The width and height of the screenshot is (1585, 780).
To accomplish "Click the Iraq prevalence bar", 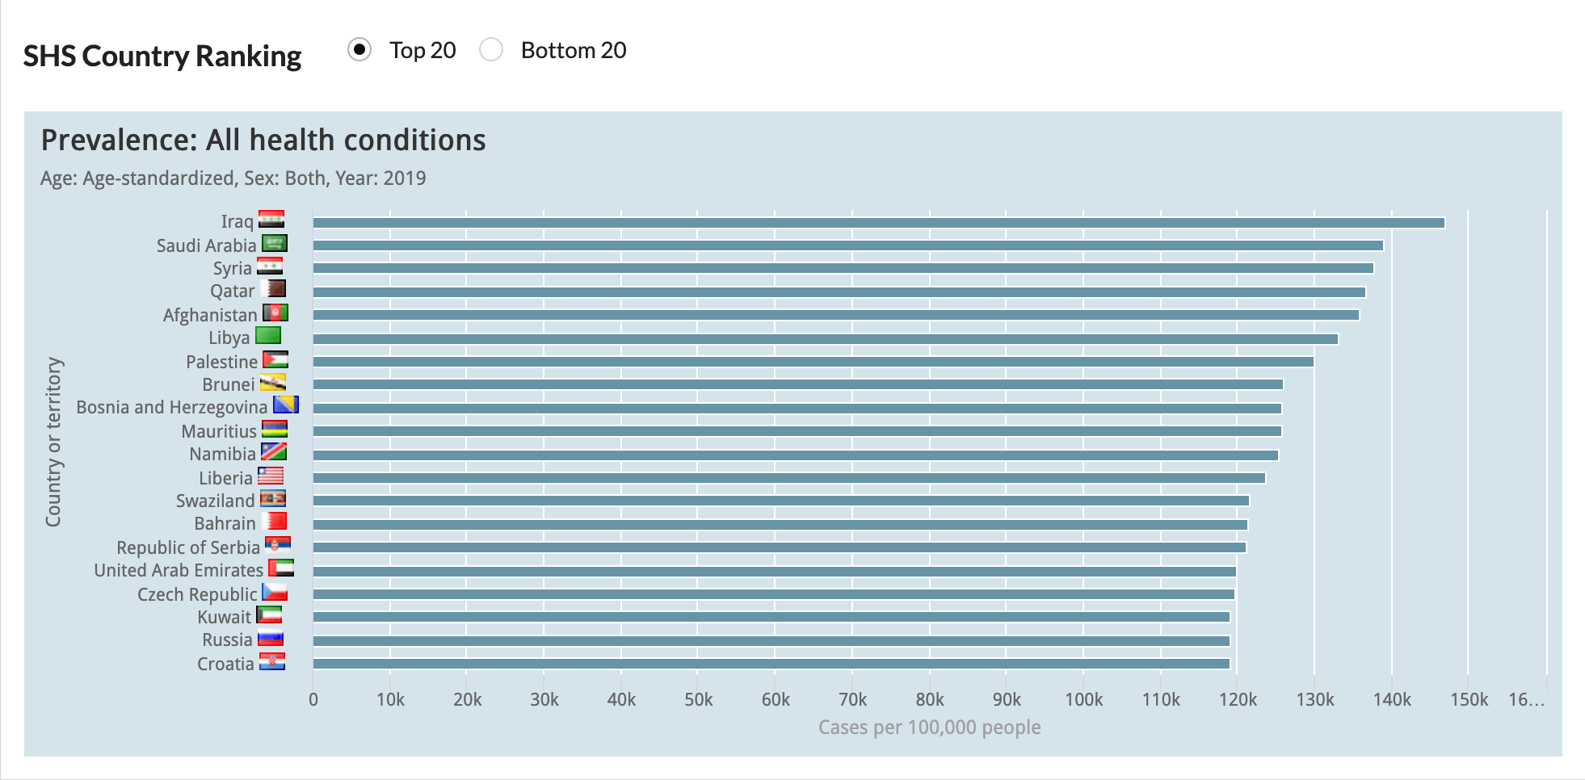I will [x=878, y=223].
